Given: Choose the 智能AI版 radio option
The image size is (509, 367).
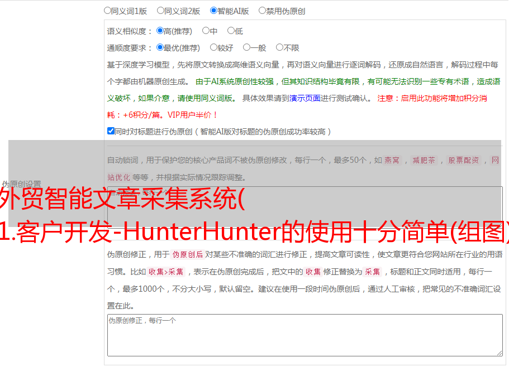Looking at the screenshot, I should pyautogui.click(x=213, y=11).
